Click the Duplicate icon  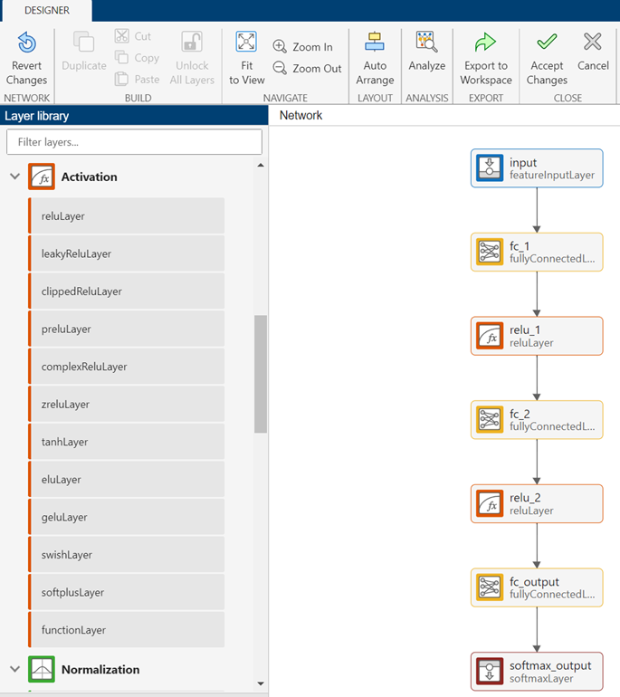pyautogui.click(x=83, y=43)
